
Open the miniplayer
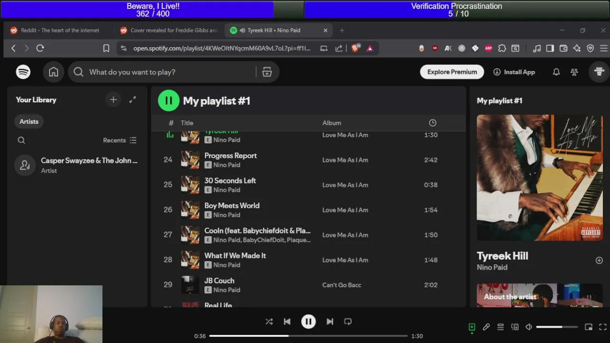pos(589,327)
